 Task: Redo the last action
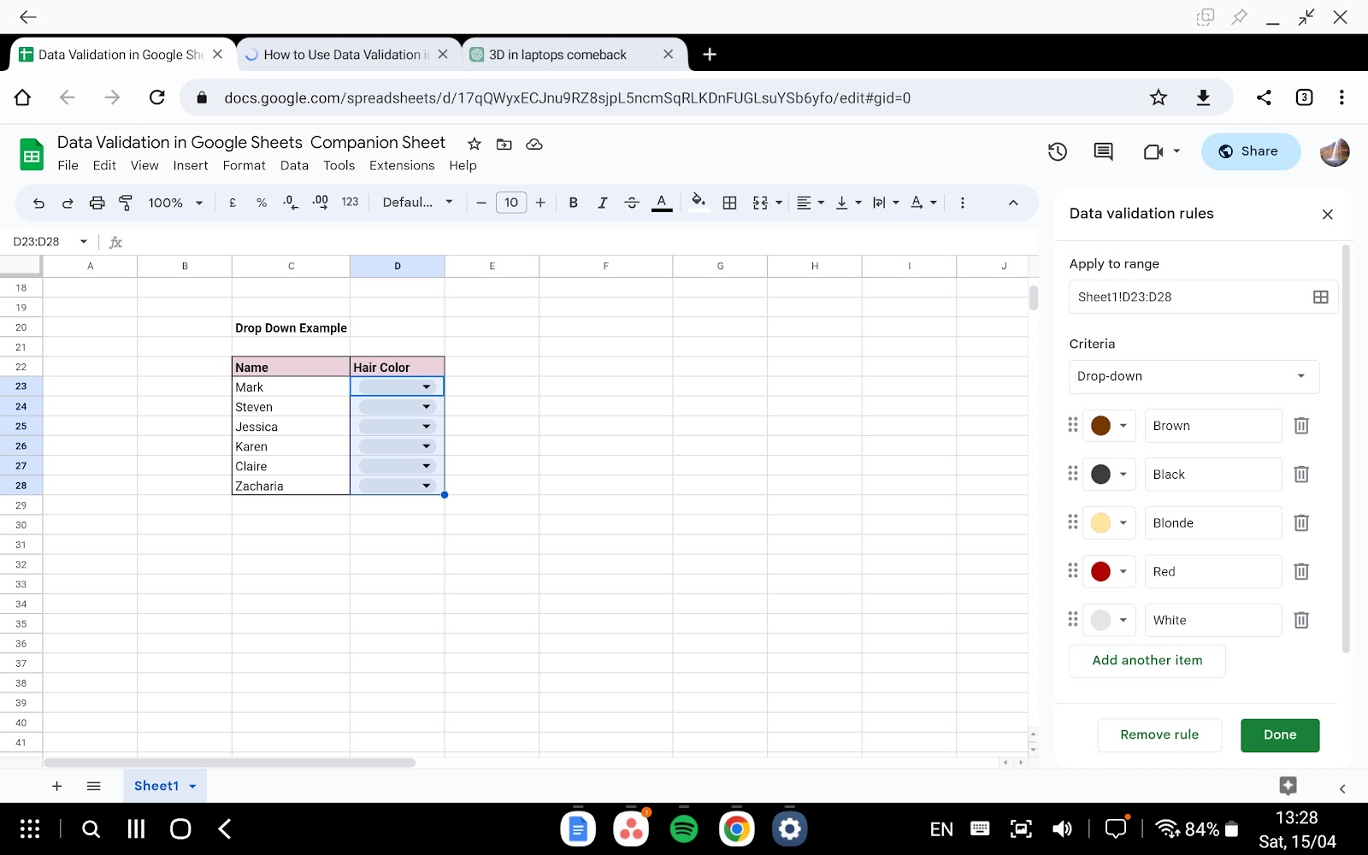68,203
